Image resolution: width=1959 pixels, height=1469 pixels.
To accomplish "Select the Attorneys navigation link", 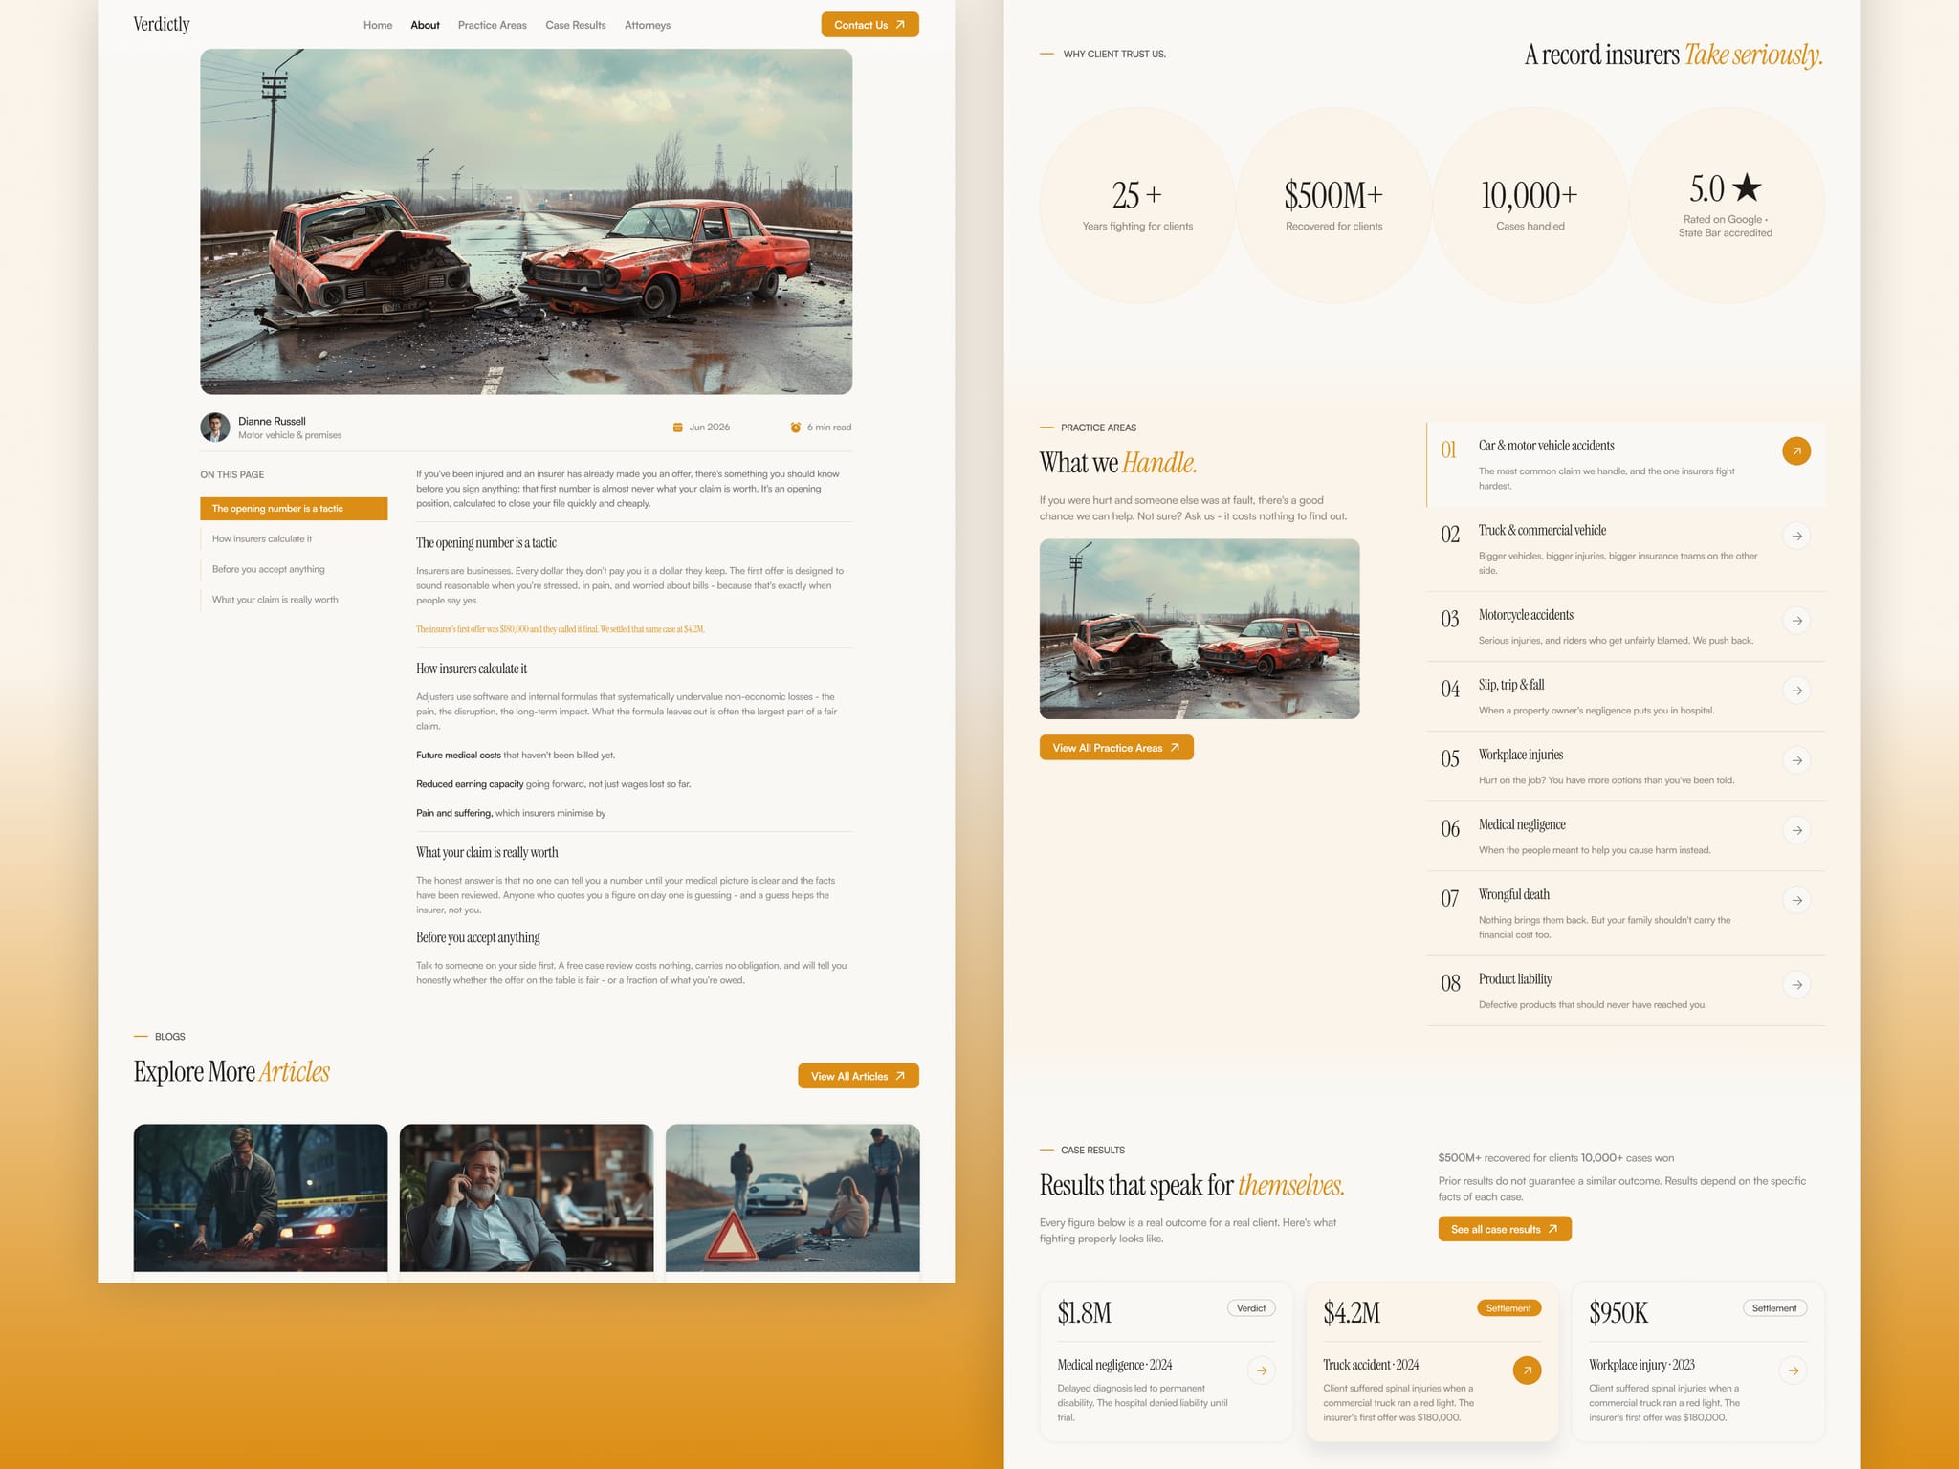I will click(648, 25).
